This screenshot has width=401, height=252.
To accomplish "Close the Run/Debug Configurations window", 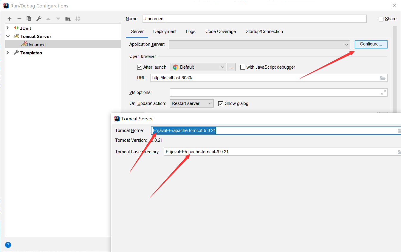I will [394, 5].
